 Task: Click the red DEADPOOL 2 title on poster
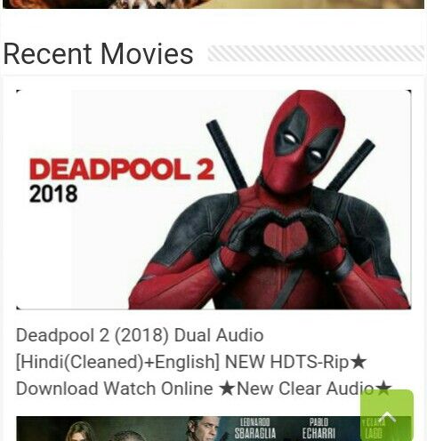(x=122, y=169)
